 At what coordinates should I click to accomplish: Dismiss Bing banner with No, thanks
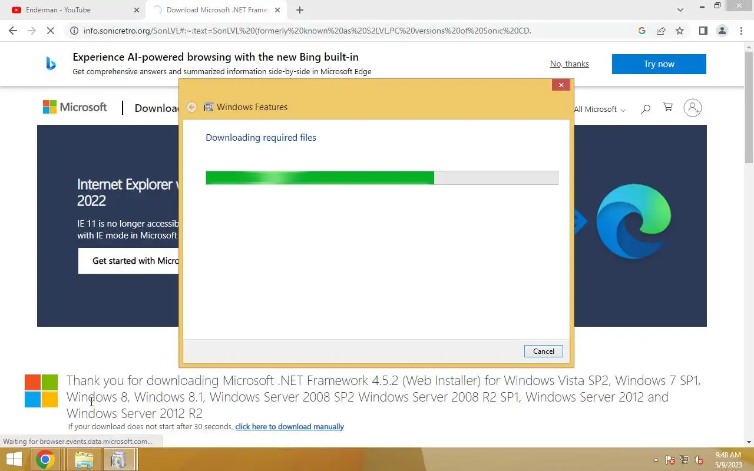point(570,64)
